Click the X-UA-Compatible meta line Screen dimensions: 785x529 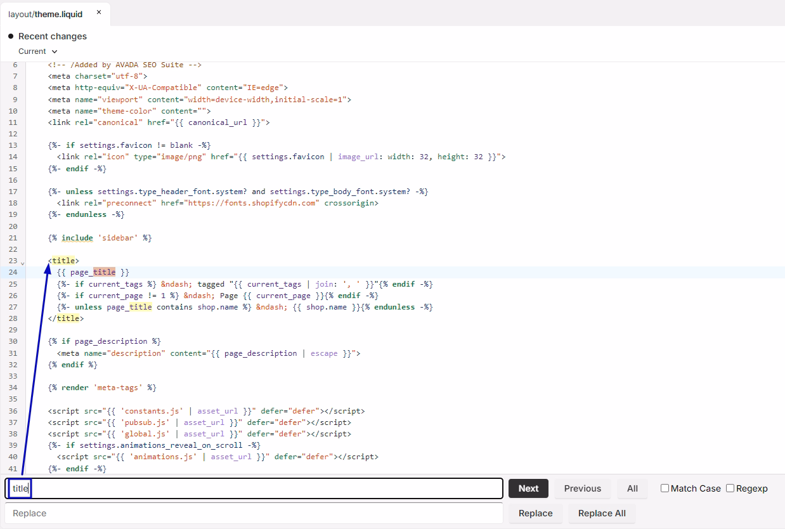[x=168, y=88]
